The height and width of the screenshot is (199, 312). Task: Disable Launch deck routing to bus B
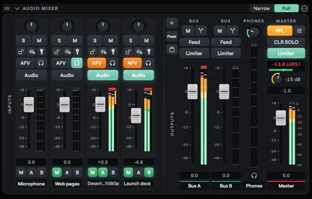click(x=148, y=172)
